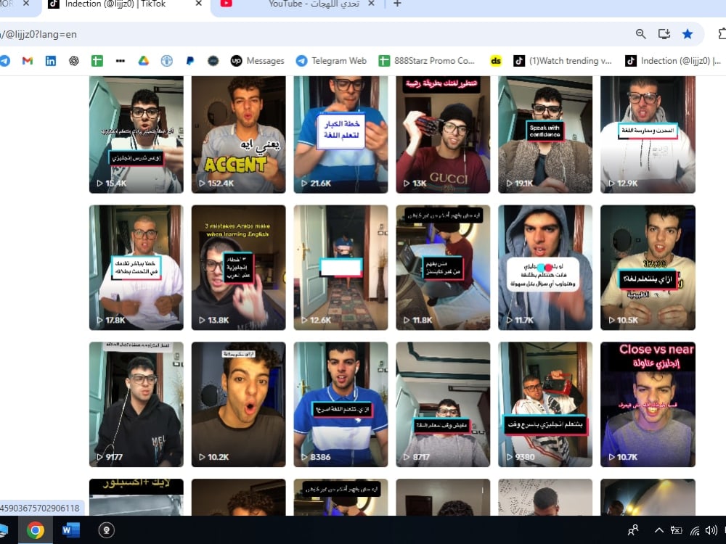The width and height of the screenshot is (726, 544).
Task: Click the round taskbar icon beside Word
Action: coord(107,530)
